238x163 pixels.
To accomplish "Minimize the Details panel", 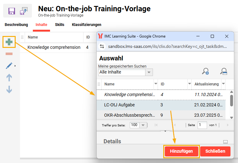I will click(x=225, y=141).
